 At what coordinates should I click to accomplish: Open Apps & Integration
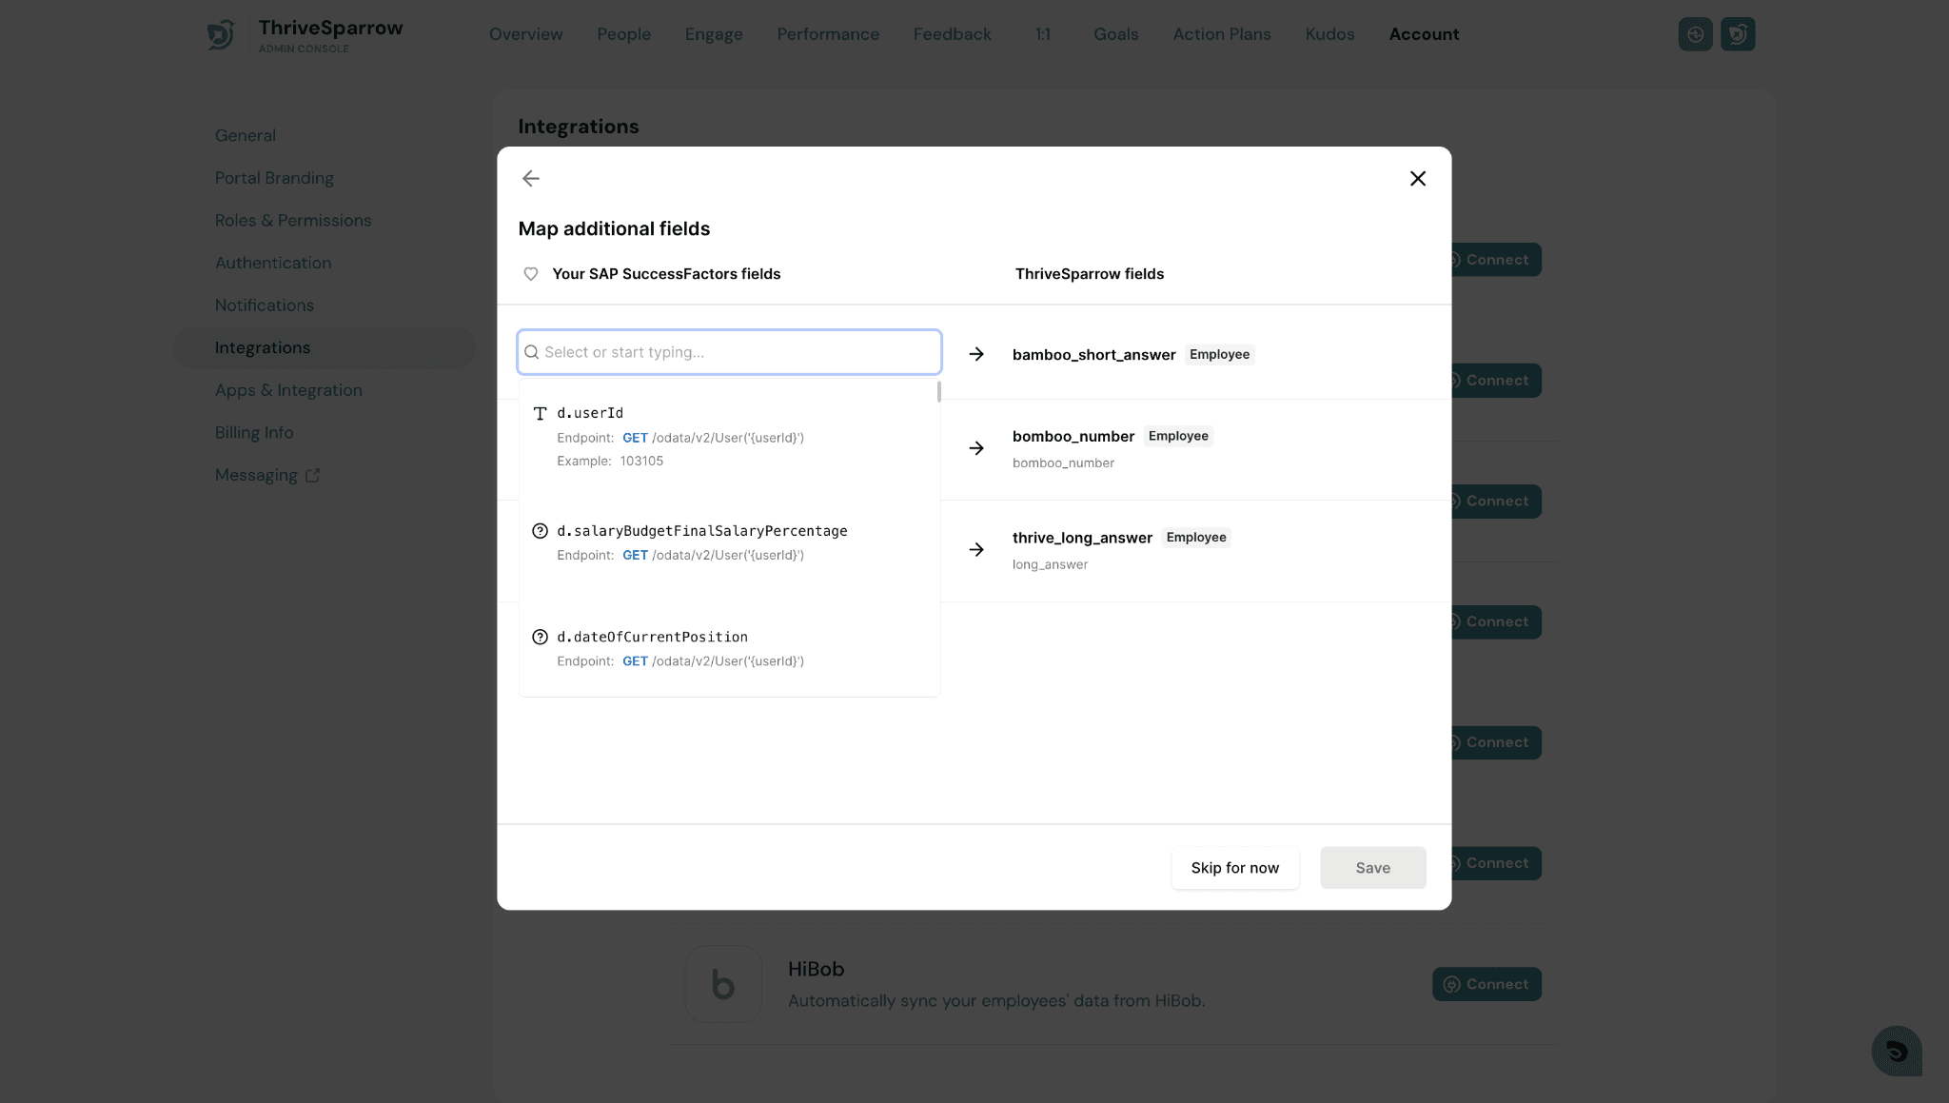[288, 390]
